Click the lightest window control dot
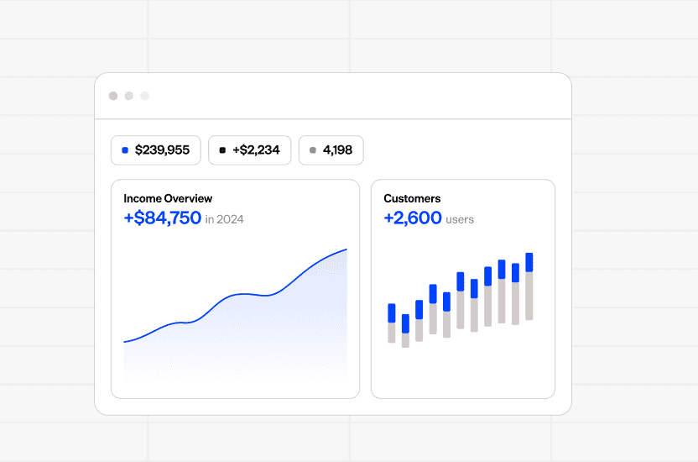The width and height of the screenshot is (698, 462). 144,96
